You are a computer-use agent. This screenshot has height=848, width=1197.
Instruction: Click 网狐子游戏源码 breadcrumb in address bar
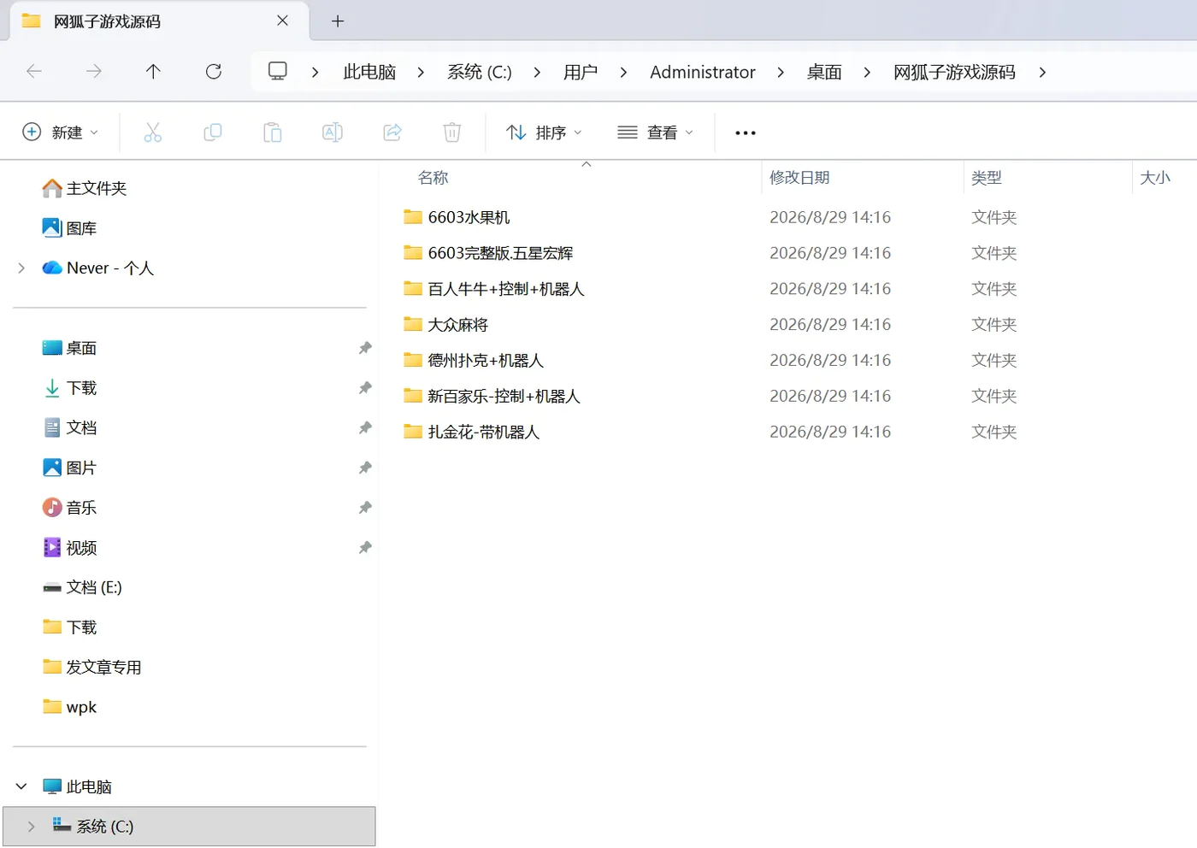954,73
